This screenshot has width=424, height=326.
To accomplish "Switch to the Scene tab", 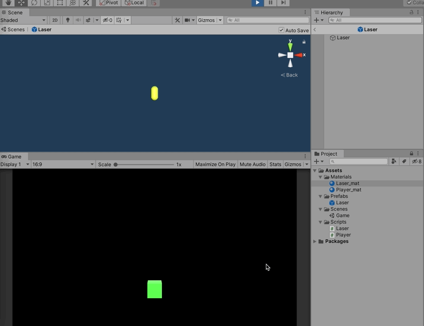I will tap(15, 12).
